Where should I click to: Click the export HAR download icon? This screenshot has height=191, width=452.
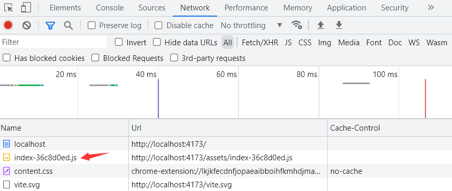tap(339, 26)
